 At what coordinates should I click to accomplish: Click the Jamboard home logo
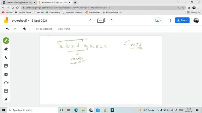point(6,20)
